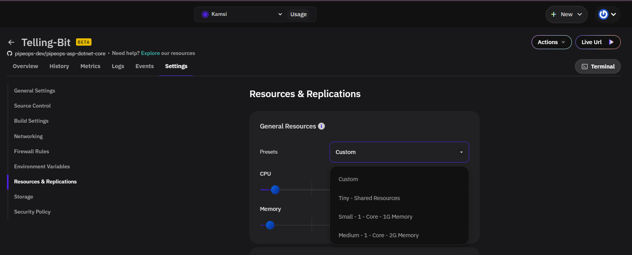Open the New dropdown chevron

point(580,14)
